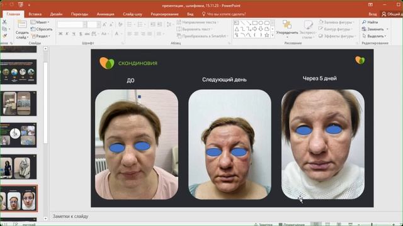Click the Заливка фигуры shape fill button

(x=336, y=23)
